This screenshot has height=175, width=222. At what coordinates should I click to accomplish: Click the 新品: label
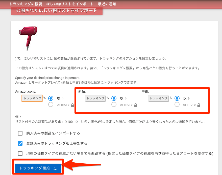tap(82, 92)
